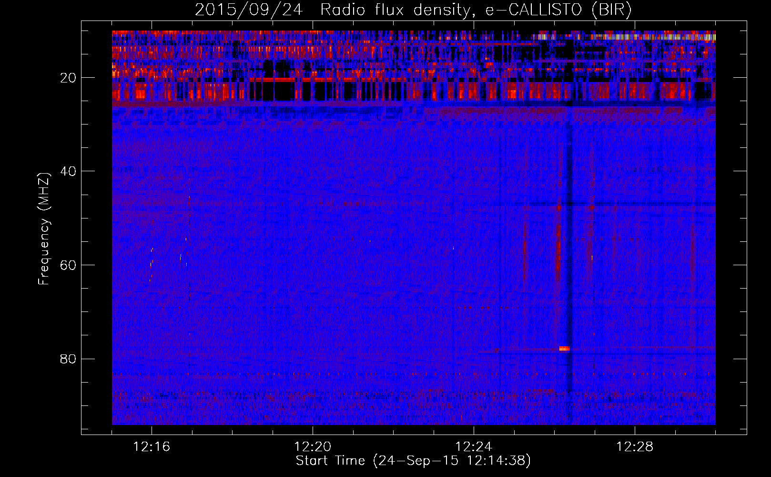
Task: Click the date "2015/09/24" in the plot title
Action: [248, 10]
